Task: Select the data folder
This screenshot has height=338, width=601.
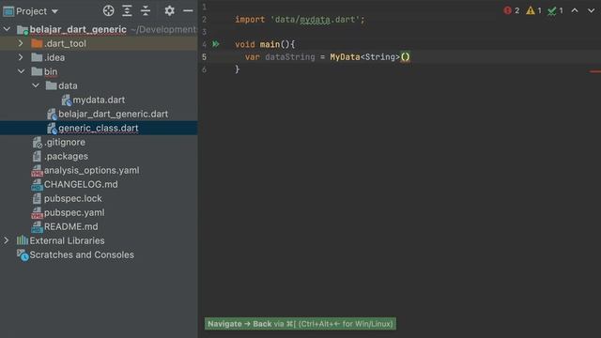Action: click(68, 85)
